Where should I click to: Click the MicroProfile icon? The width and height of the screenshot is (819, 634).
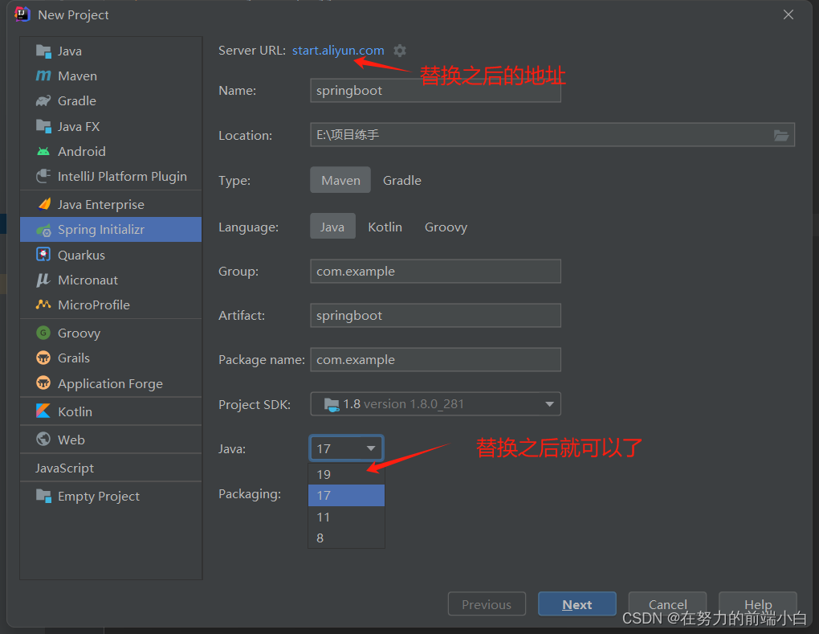tap(43, 305)
